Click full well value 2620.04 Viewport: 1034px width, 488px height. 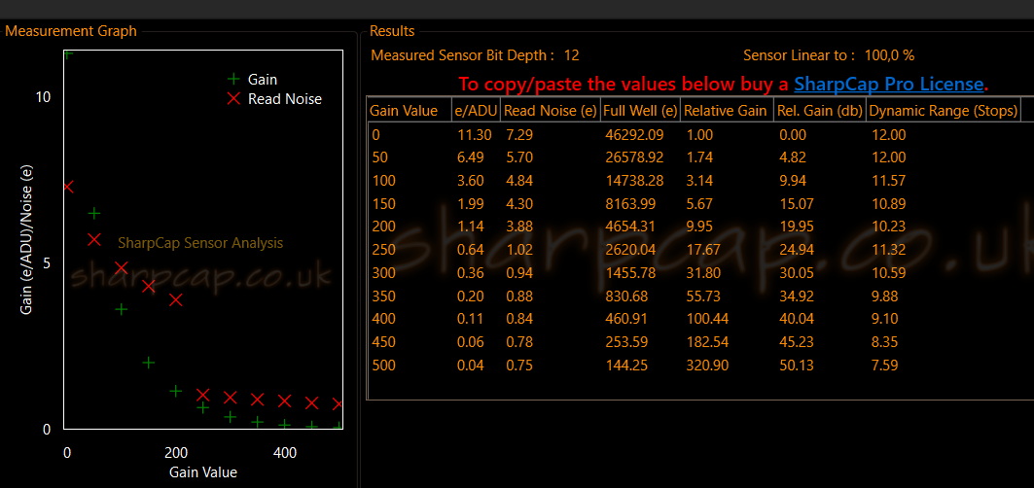click(x=631, y=250)
